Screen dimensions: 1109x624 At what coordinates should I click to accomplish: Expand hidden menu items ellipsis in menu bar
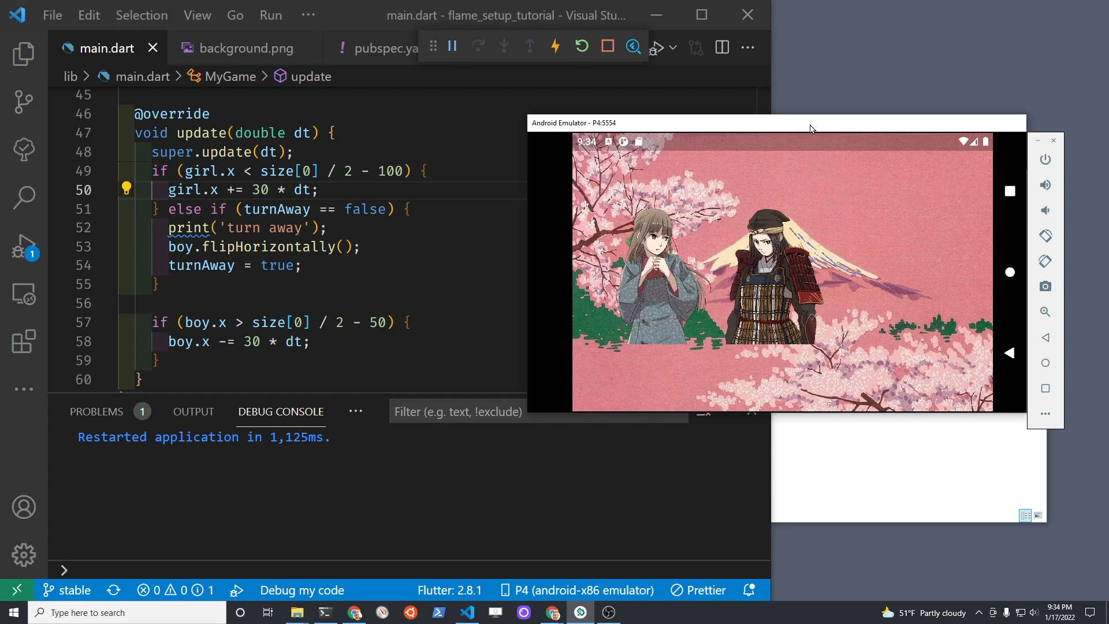tap(308, 15)
